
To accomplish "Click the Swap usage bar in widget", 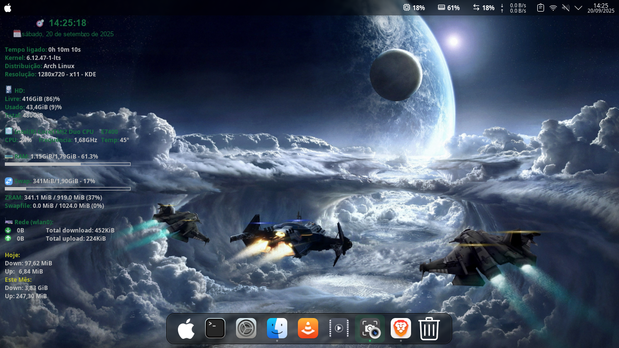I will tap(68, 188).
